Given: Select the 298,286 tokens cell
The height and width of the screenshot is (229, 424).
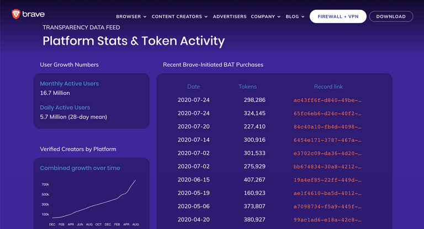Looking at the screenshot, I should click(255, 100).
